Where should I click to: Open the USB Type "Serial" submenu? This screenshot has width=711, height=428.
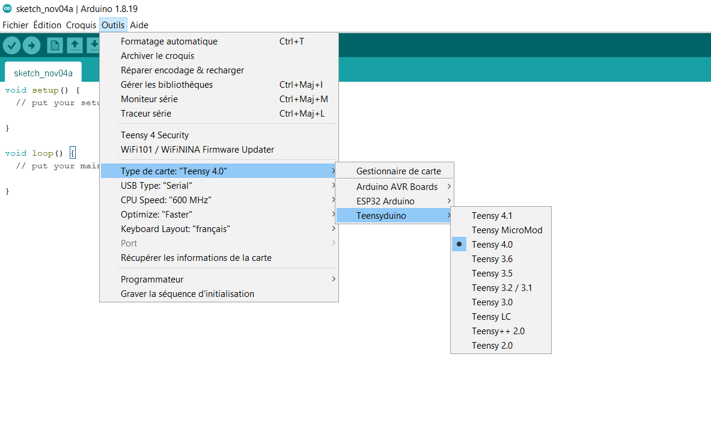pos(219,185)
